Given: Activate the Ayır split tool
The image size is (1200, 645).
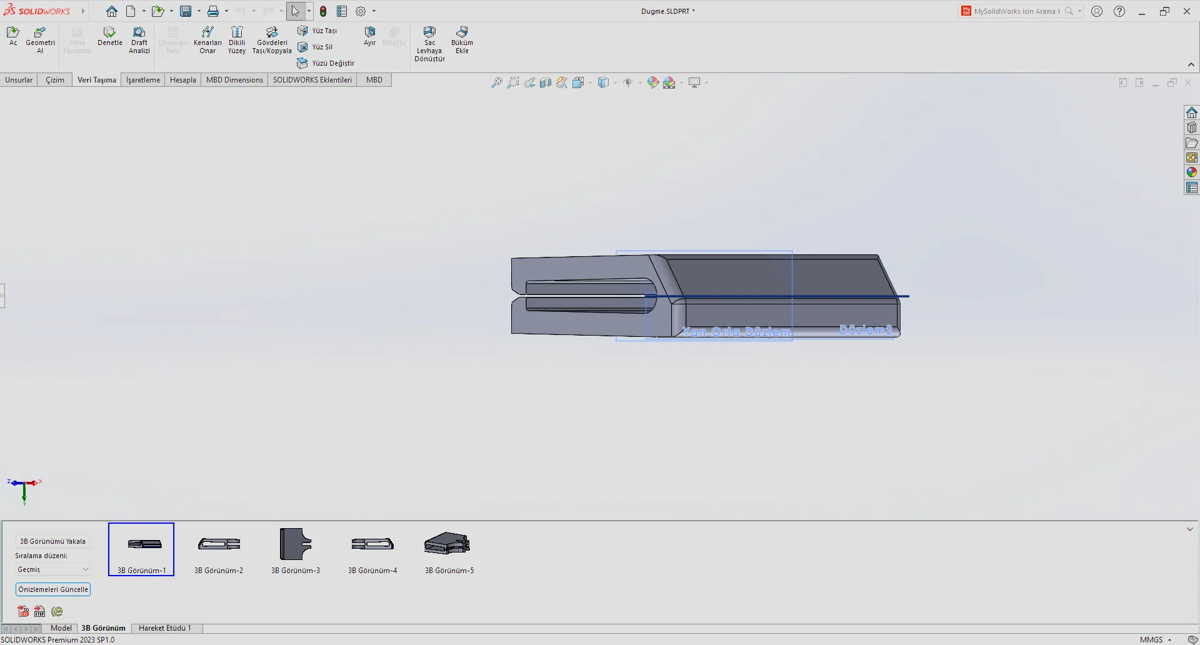Looking at the screenshot, I should tap(370, 36).
